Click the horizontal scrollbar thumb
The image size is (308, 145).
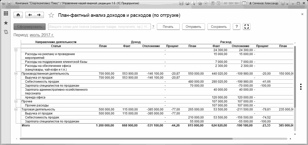(126, 138)
